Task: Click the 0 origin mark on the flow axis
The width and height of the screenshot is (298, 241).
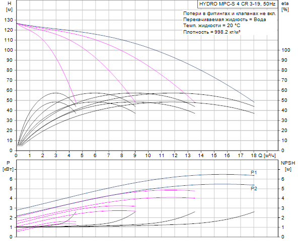Action: [16, 156]
